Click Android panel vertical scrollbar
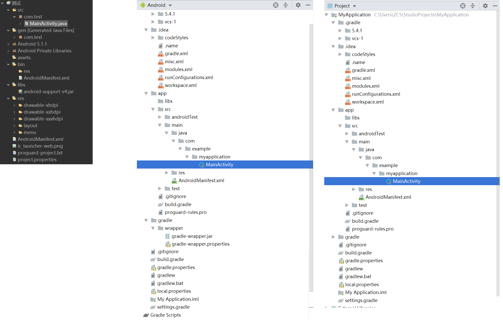This screenshot has width=503, height=327. click(x=311, y=157)
